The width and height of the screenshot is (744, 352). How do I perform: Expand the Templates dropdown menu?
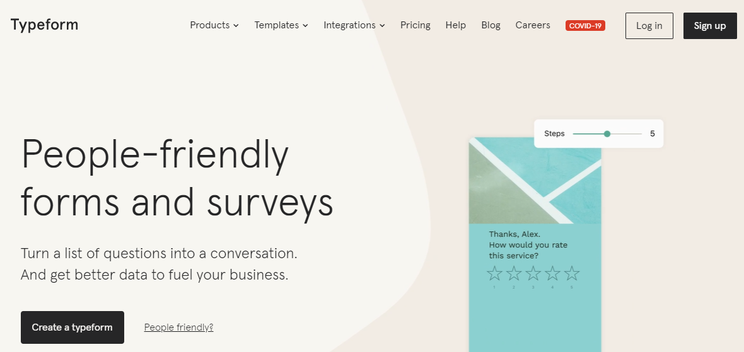click(x=281, y=25)
